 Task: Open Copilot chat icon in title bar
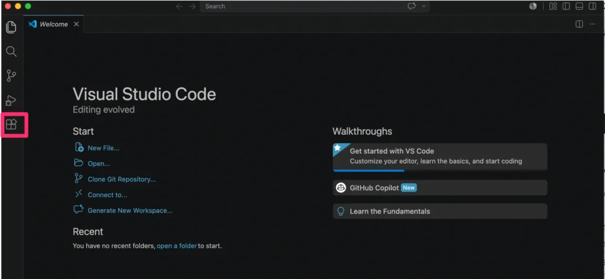click(412, 6)
